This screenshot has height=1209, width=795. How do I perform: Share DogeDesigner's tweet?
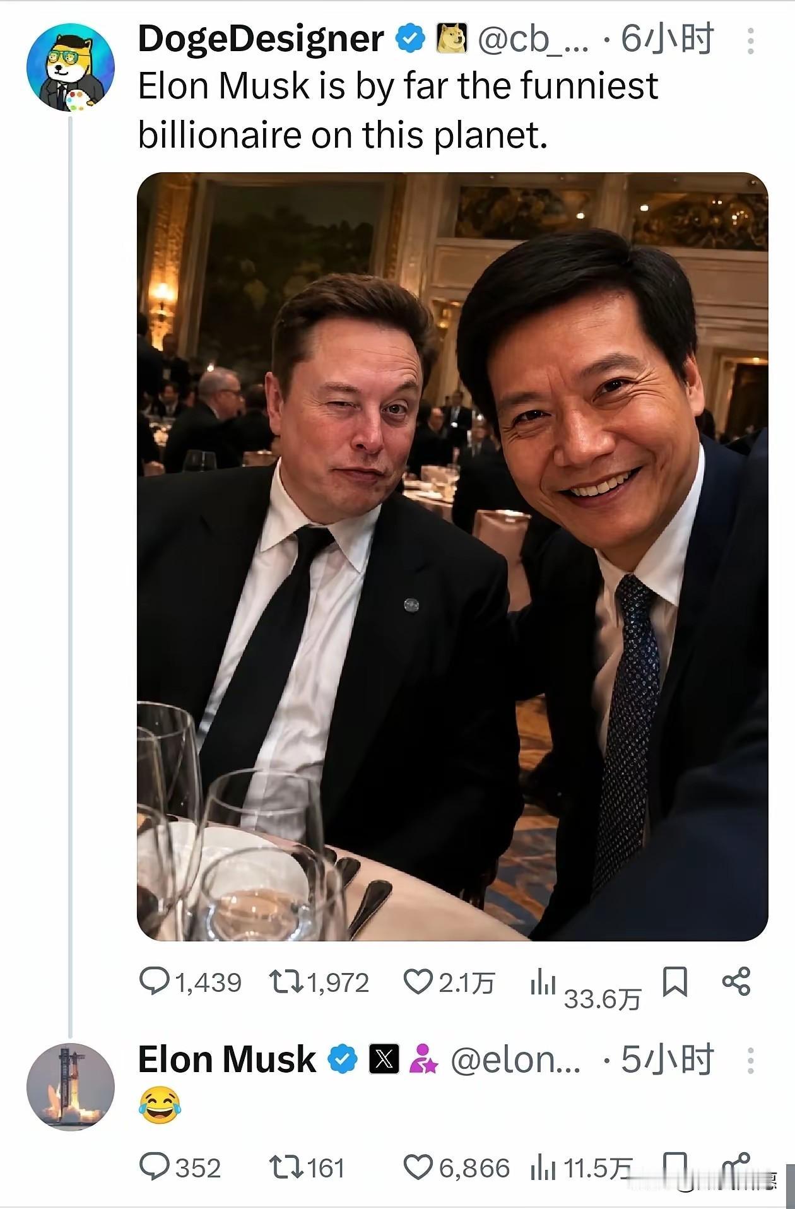click(736, 982)
